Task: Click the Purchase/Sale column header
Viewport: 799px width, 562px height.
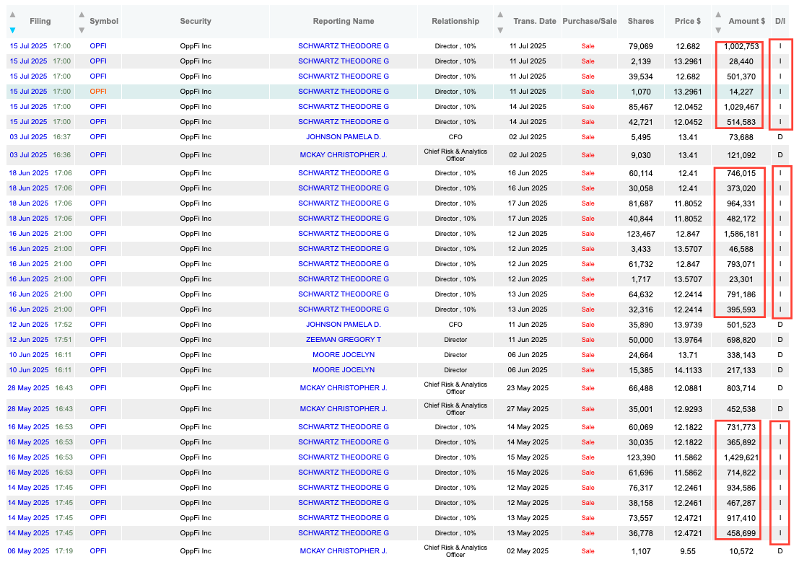Action: click(x=590, y=21)
